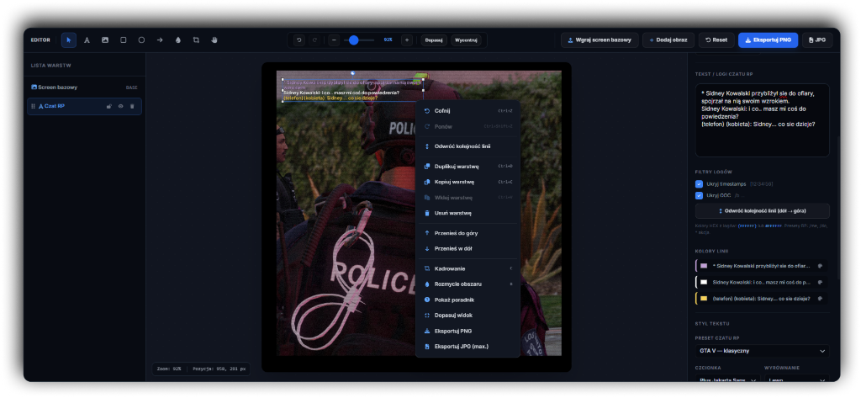Click into the RP chat log text area

coord(762,120)
